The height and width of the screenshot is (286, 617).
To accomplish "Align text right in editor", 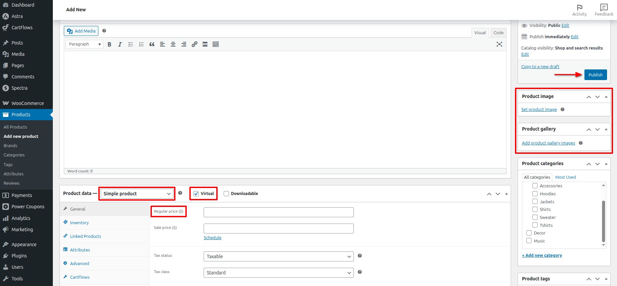I will [184, 44].
